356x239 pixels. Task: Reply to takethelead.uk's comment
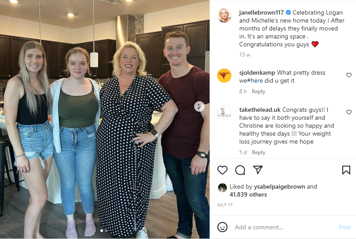[259, 152]
